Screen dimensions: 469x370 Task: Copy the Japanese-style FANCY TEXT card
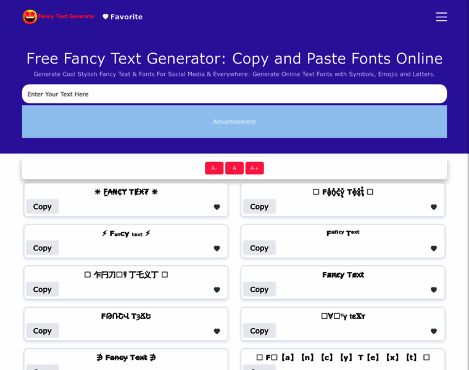[42, 289]
